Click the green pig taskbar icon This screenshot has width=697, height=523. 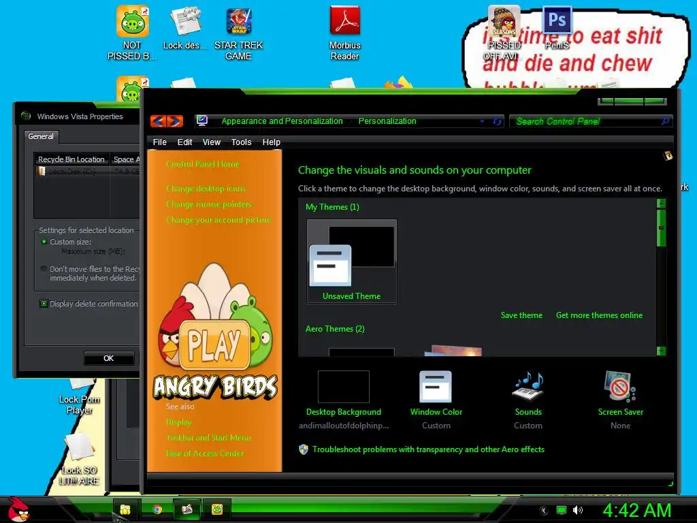[x=217, y=509]
